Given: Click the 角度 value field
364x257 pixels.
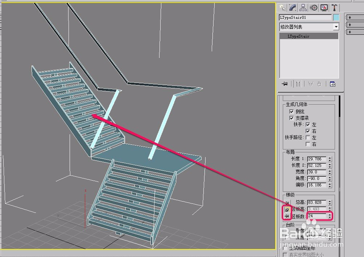Looking at the screenshot, I should [x=317, y=178].
